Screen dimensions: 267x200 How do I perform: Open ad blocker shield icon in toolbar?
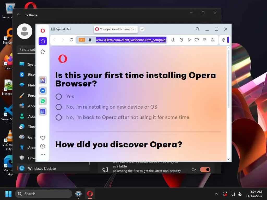(181, 40)
